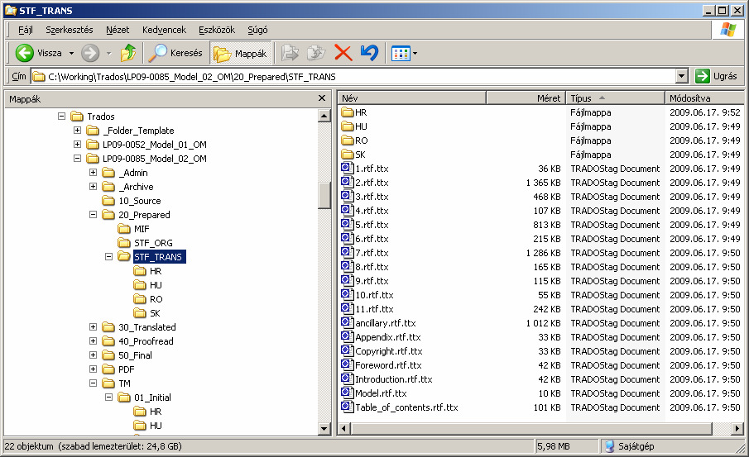Click folder tree scrollbar down arrow
749x457 pixels.
tap(324, 428)
